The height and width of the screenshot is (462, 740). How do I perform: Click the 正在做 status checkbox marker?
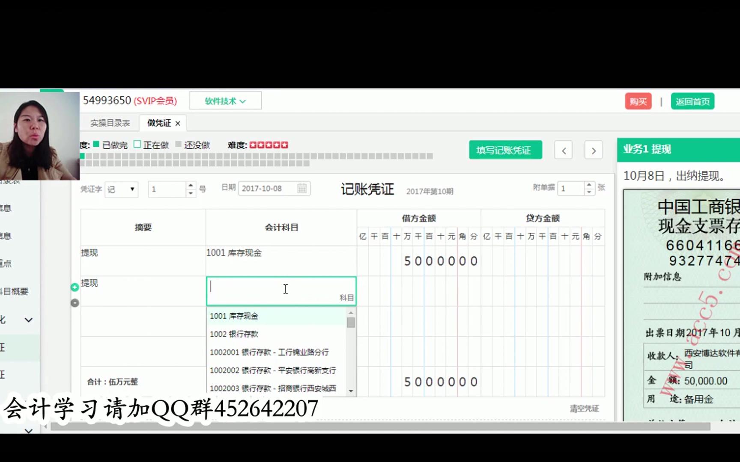137,145
